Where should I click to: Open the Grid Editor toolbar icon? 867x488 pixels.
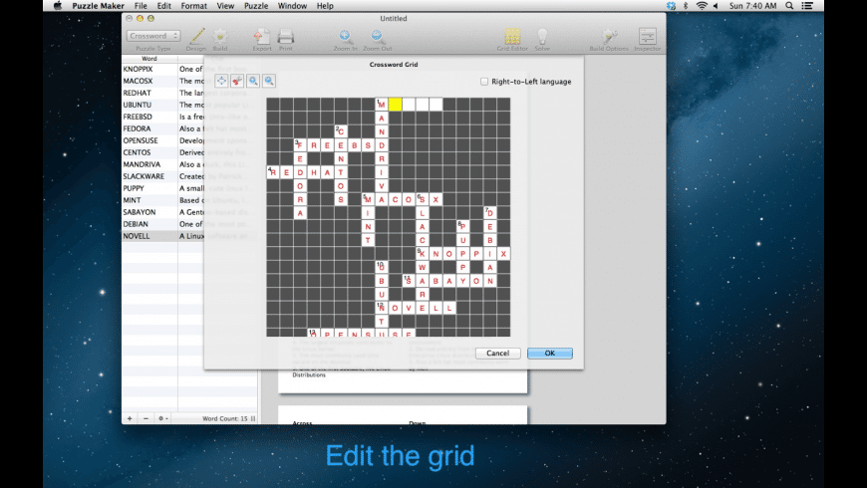click(512, 37)
